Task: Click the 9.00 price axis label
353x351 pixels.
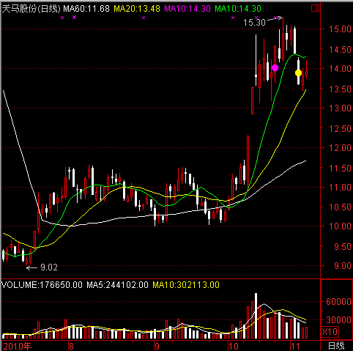Action: [343, 266]
